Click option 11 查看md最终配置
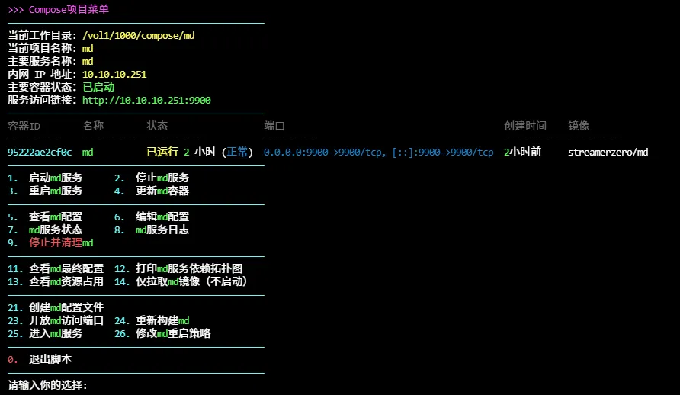The width and height of the screenshot is (680, 395). point(66,268)
